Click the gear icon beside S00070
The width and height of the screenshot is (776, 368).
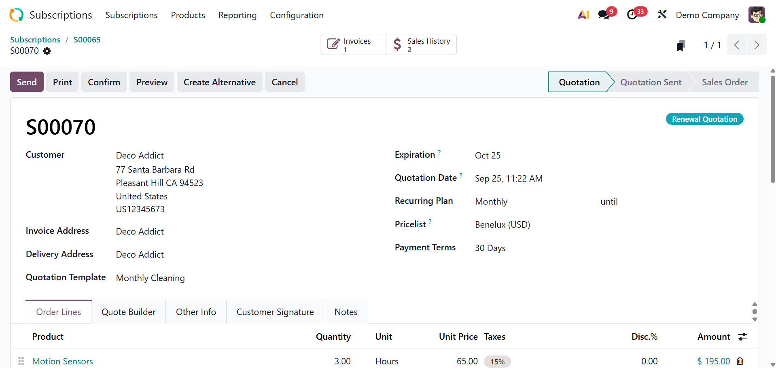click(x=47, y=51)
